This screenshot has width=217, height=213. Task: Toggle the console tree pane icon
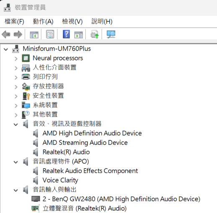(x=34, y=35)
